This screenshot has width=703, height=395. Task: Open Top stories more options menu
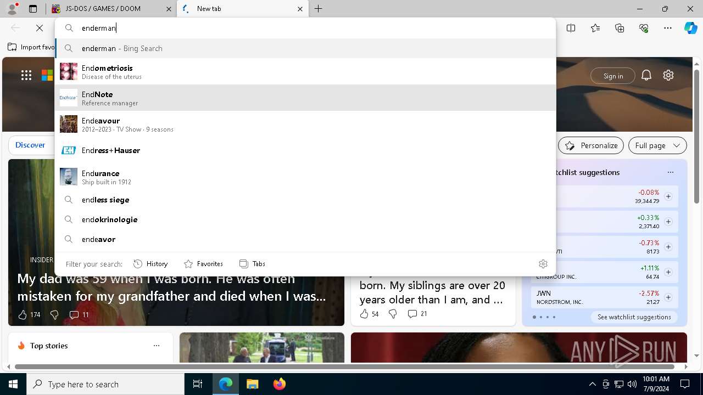point(157,346)
